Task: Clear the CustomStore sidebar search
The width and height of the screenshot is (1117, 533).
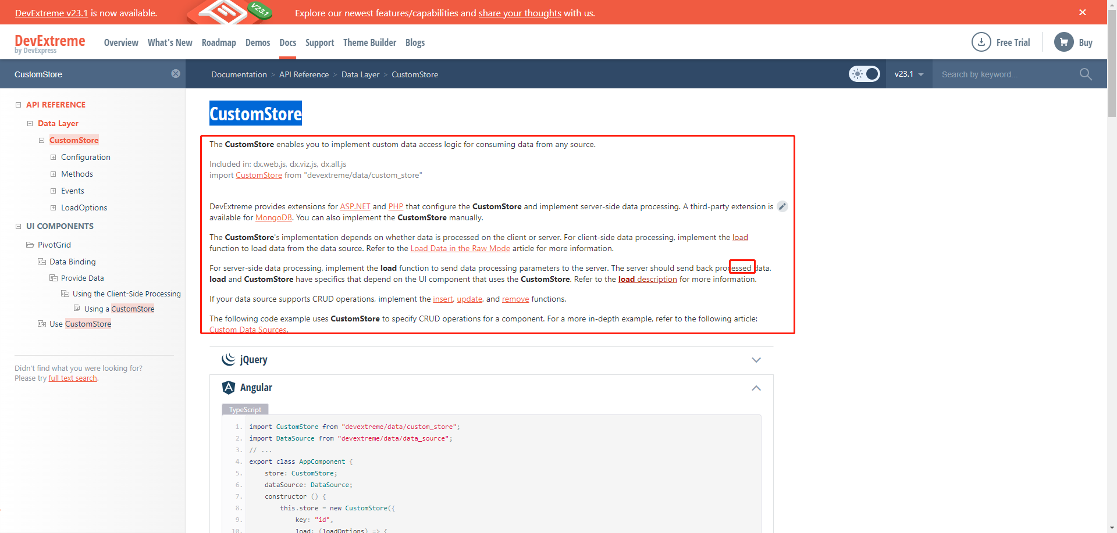Action: (176, 74)
